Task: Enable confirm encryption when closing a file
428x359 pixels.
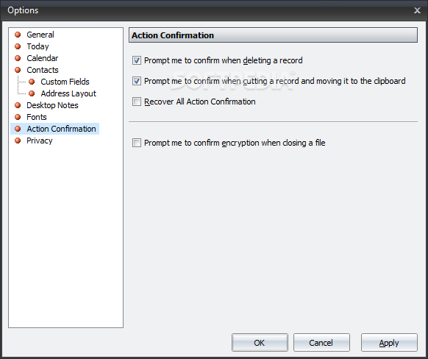Action: (137, 143)
